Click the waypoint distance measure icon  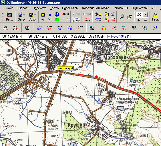107,19
